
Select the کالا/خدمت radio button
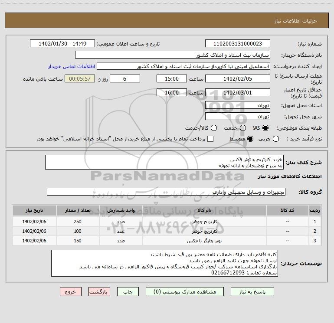click(x=214, y=128)
